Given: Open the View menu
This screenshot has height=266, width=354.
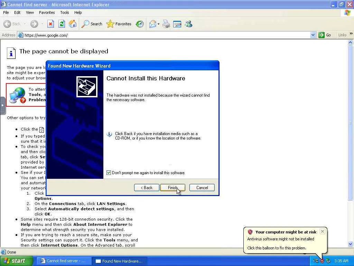Looking at the screenshot, I should [x=30, y=12].
